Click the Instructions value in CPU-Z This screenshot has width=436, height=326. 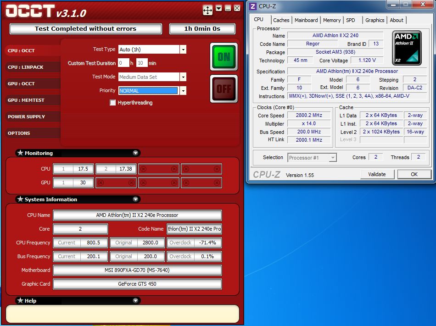click(x=357, y=96)
